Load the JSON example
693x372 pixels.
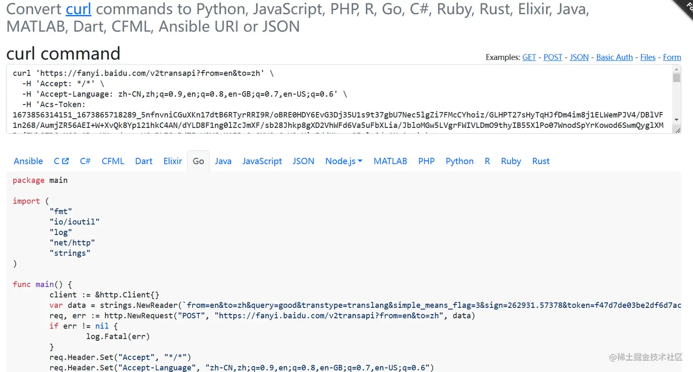(x=579, y=57)
